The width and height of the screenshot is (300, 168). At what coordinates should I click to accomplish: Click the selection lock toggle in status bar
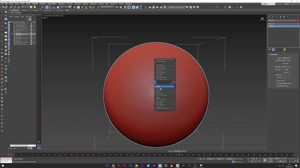[x=200, y=159]
